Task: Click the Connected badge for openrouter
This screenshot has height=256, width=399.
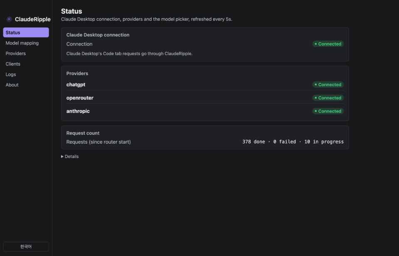Action: click(328, 98)
